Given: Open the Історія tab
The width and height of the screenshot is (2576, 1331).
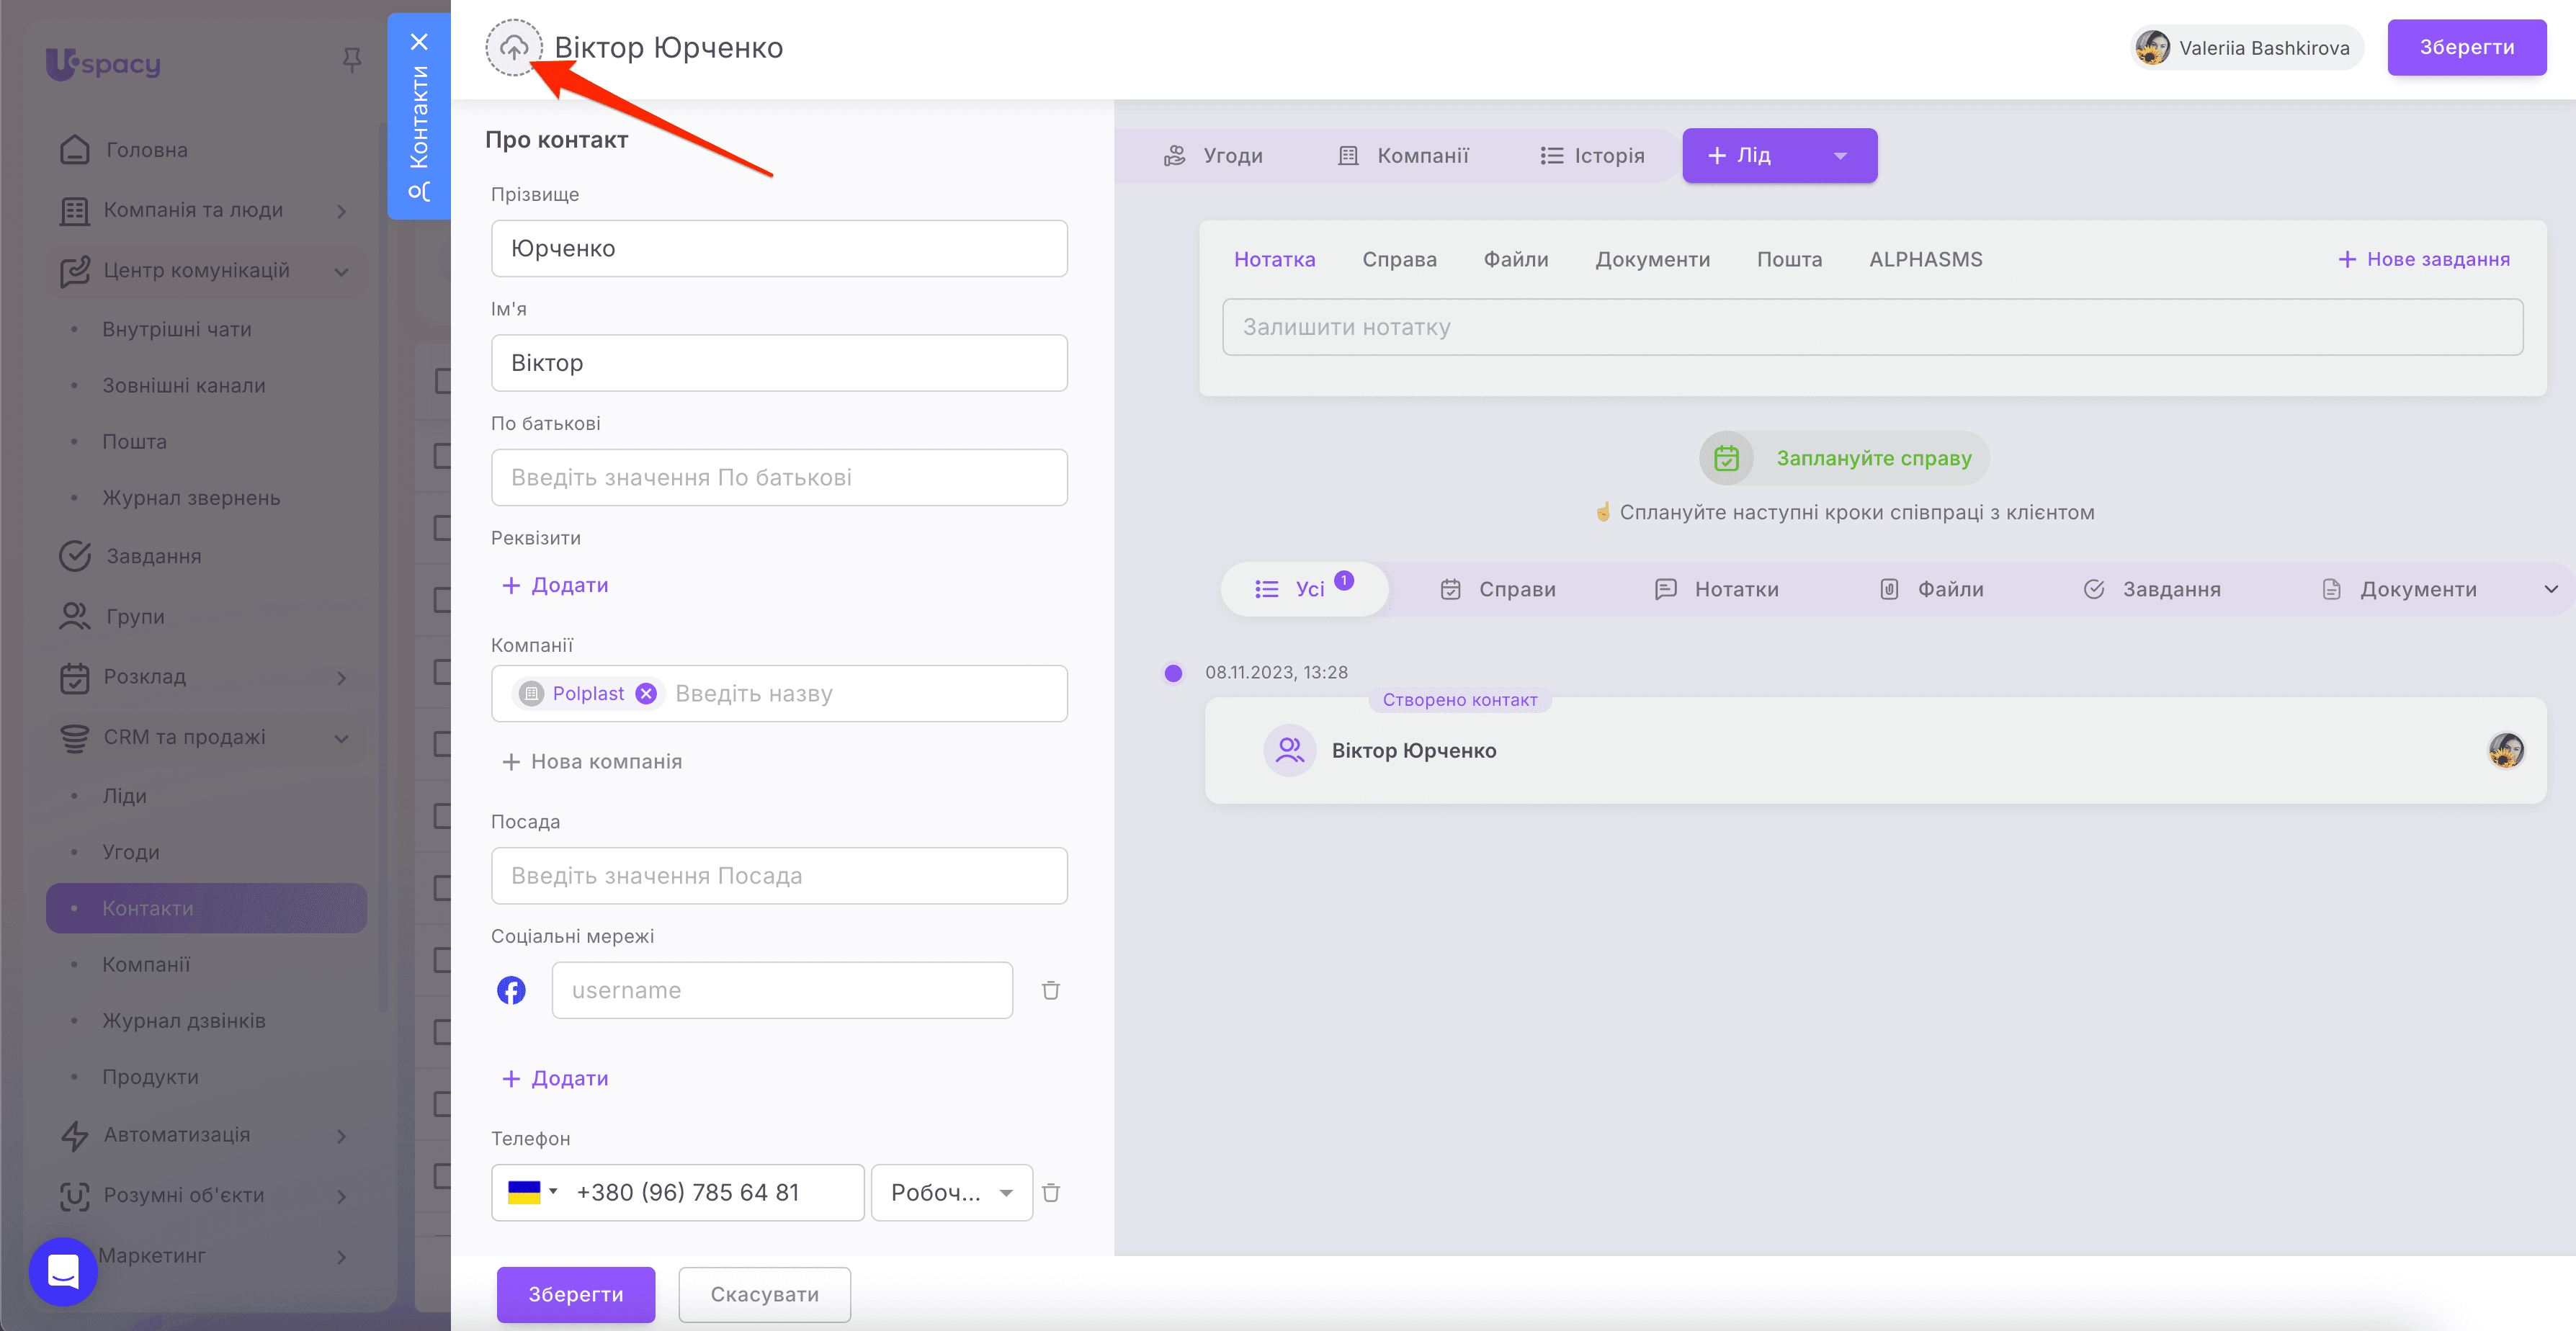Looking at the screenshot, I should click(1592, 156).
